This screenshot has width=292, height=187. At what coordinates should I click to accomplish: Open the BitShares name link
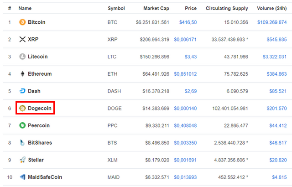40,143
